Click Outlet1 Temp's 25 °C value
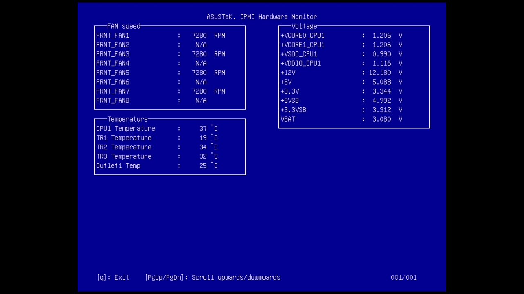Image resolution: width=524 pixels, height=294 pixels. (208, 166)
